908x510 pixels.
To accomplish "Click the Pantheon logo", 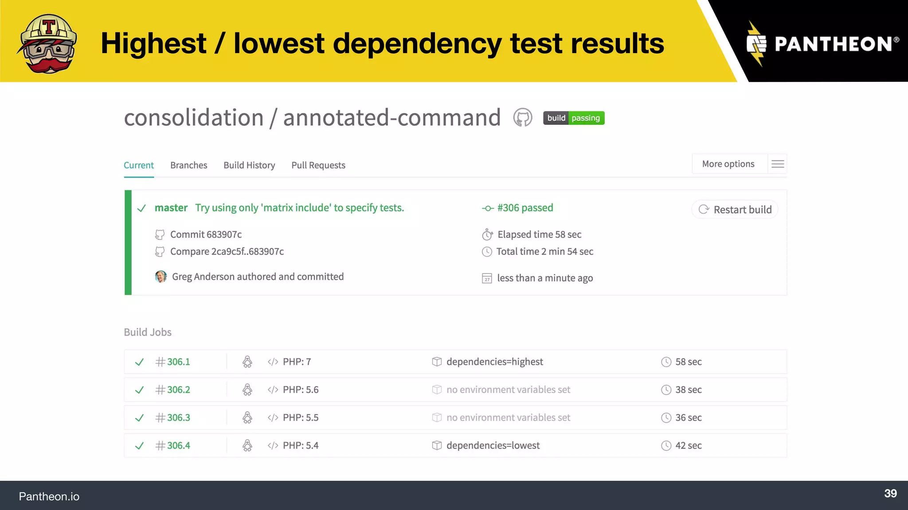I will [823, 44].
